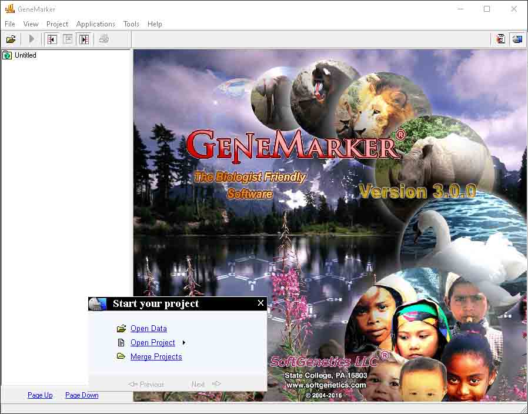Click the middle panel layout toolbar icon

tap(68, 39)
